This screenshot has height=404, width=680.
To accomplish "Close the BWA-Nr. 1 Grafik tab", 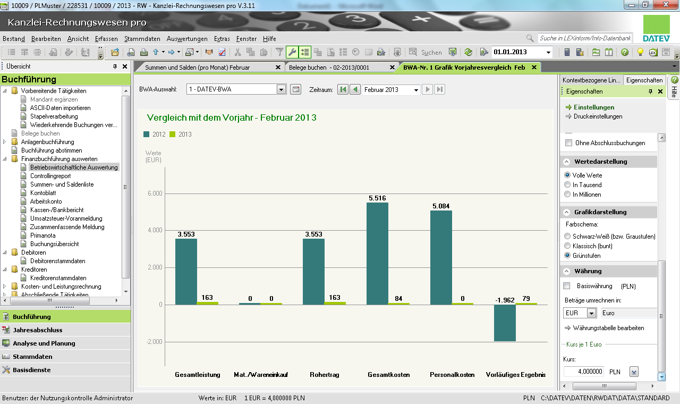I will (x=533, y=68).
